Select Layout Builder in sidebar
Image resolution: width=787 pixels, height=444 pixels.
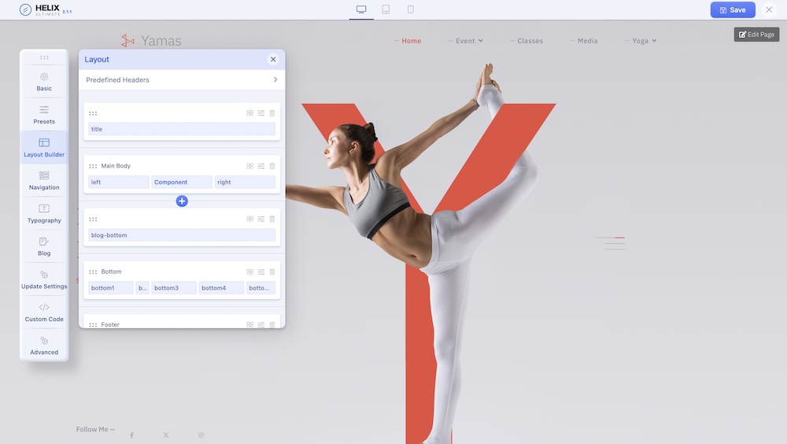44,148
